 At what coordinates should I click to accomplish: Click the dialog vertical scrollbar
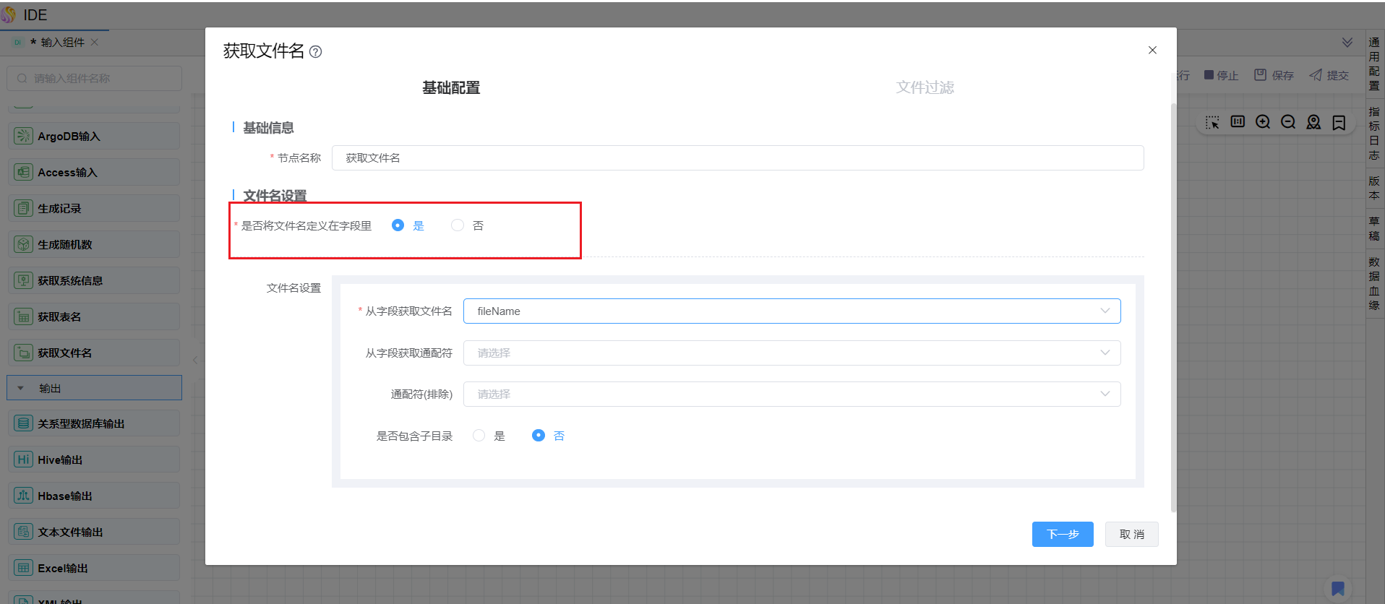1173,307
